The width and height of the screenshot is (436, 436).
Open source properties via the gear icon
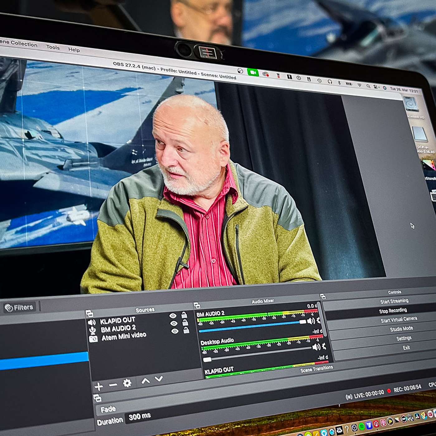[127, 383]
